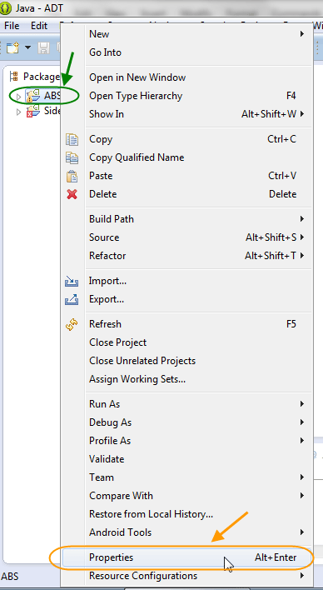Select the ABS project in Package Explorer
This screenshot has height=590, width=323.
(x=52, y=96)
